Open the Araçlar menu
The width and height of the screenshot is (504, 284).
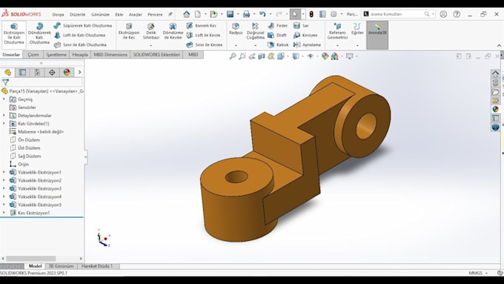pos(136,15)
